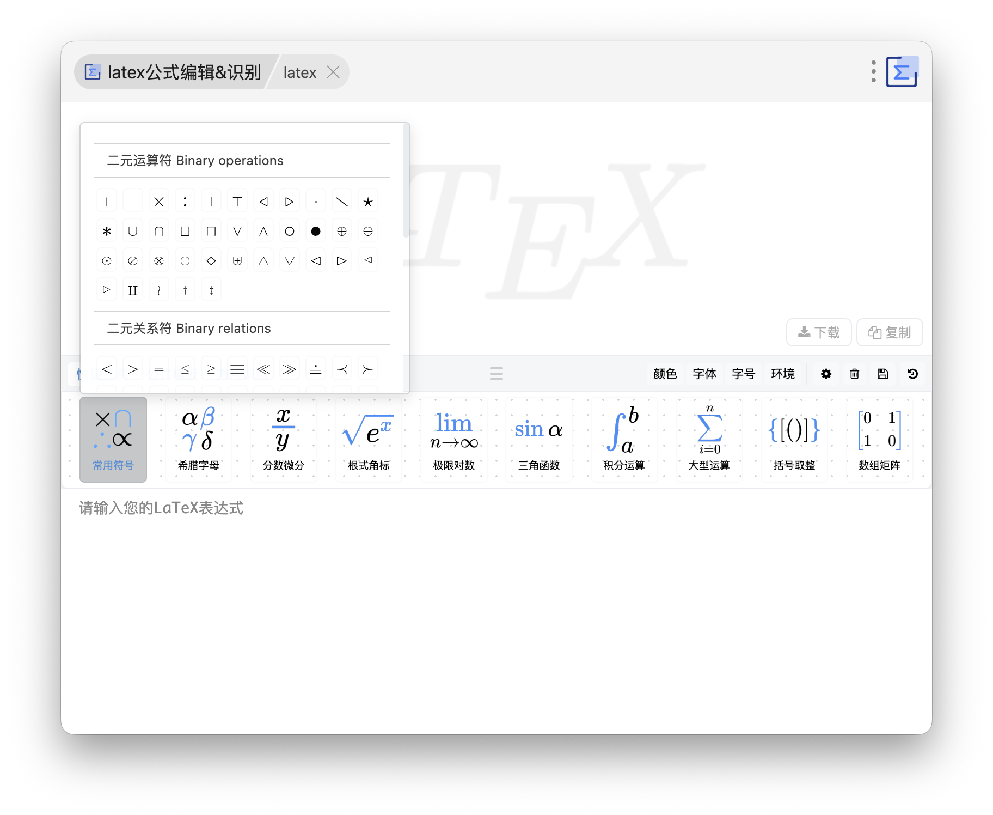This screenshot has height=815, width=993.
Task: Click the LaTeX expression input area
Action: tap(497, 610)
